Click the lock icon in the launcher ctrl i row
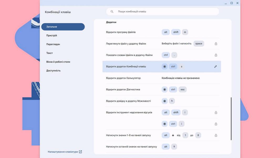Image resolution: width=280 pixels, height=158 pixels. coord(216,124)
